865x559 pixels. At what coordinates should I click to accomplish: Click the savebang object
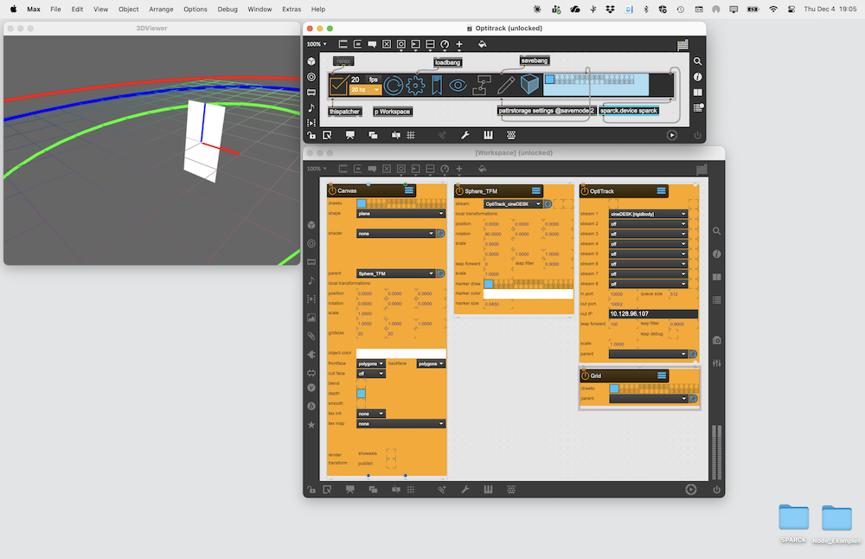pos(534,61)
